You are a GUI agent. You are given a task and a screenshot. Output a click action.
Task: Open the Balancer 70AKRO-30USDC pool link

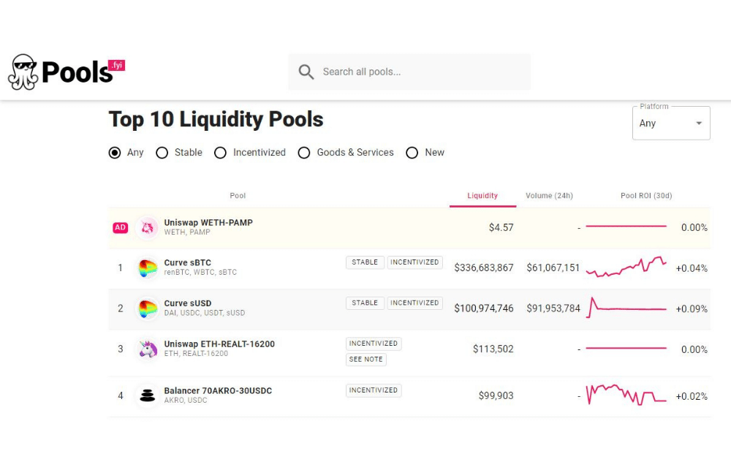pos(218,390)
